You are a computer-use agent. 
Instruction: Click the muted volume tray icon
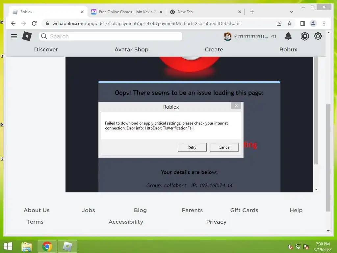pyautogui.click(x=290, y=247)
